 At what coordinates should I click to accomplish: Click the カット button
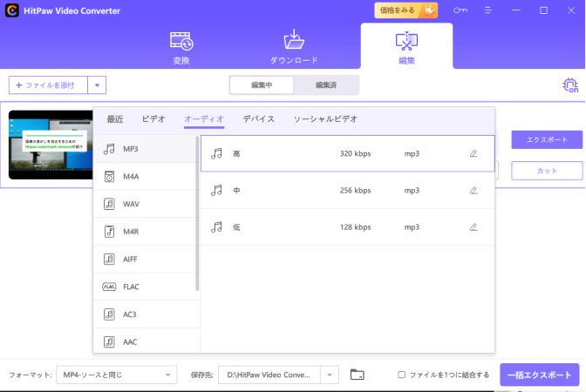[x=547, y=171]
